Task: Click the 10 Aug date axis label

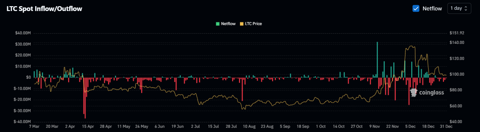Action: (x=249, y=126)
